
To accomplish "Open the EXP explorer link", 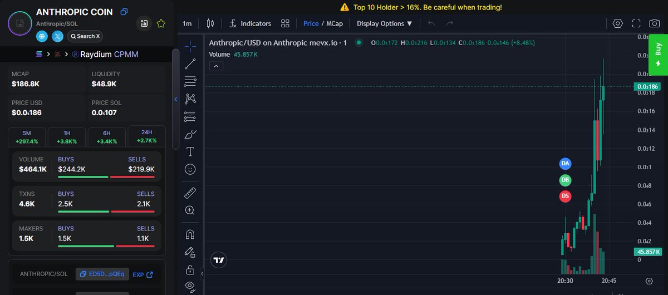I will click(x=143, y=274).
